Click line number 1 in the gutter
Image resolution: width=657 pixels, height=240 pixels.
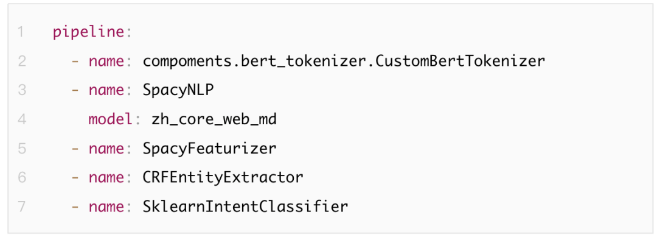click(x=21, y=32)
